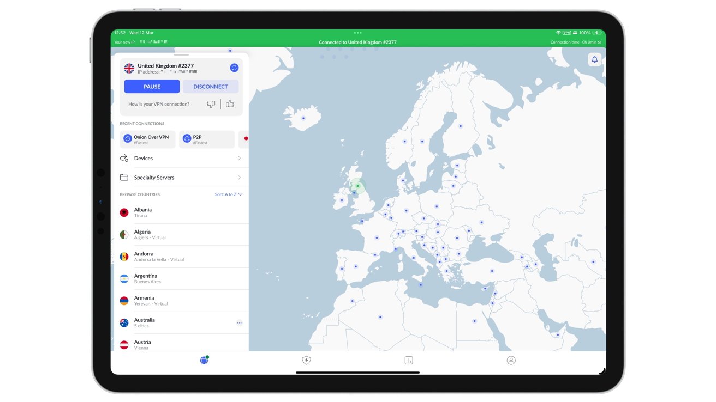Tap the Austria flag icon
The image size is (716, 402).
tap(124, 345)
